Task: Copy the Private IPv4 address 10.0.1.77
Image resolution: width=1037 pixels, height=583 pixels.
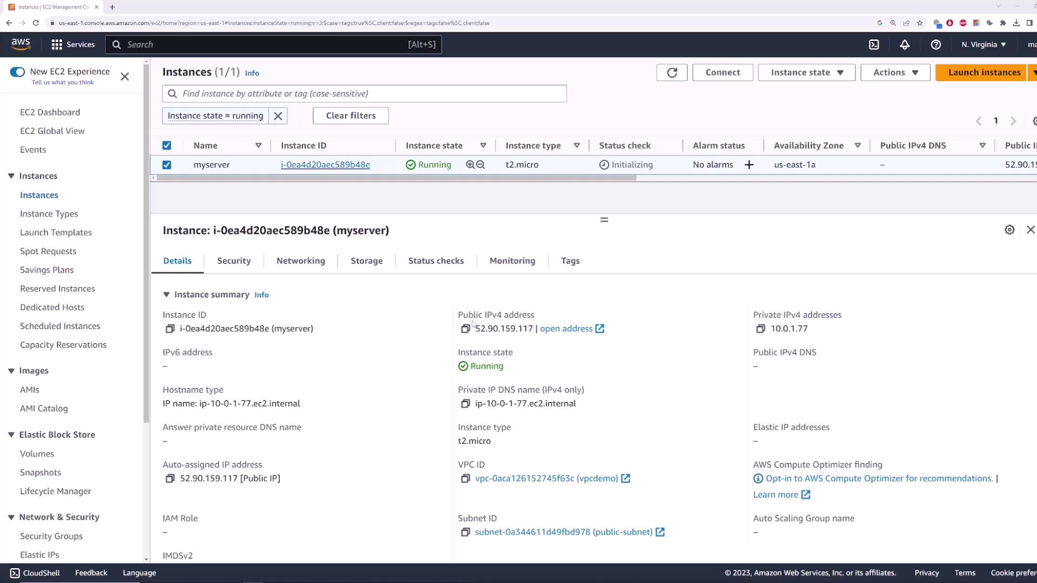Action: tap(760, 329)
